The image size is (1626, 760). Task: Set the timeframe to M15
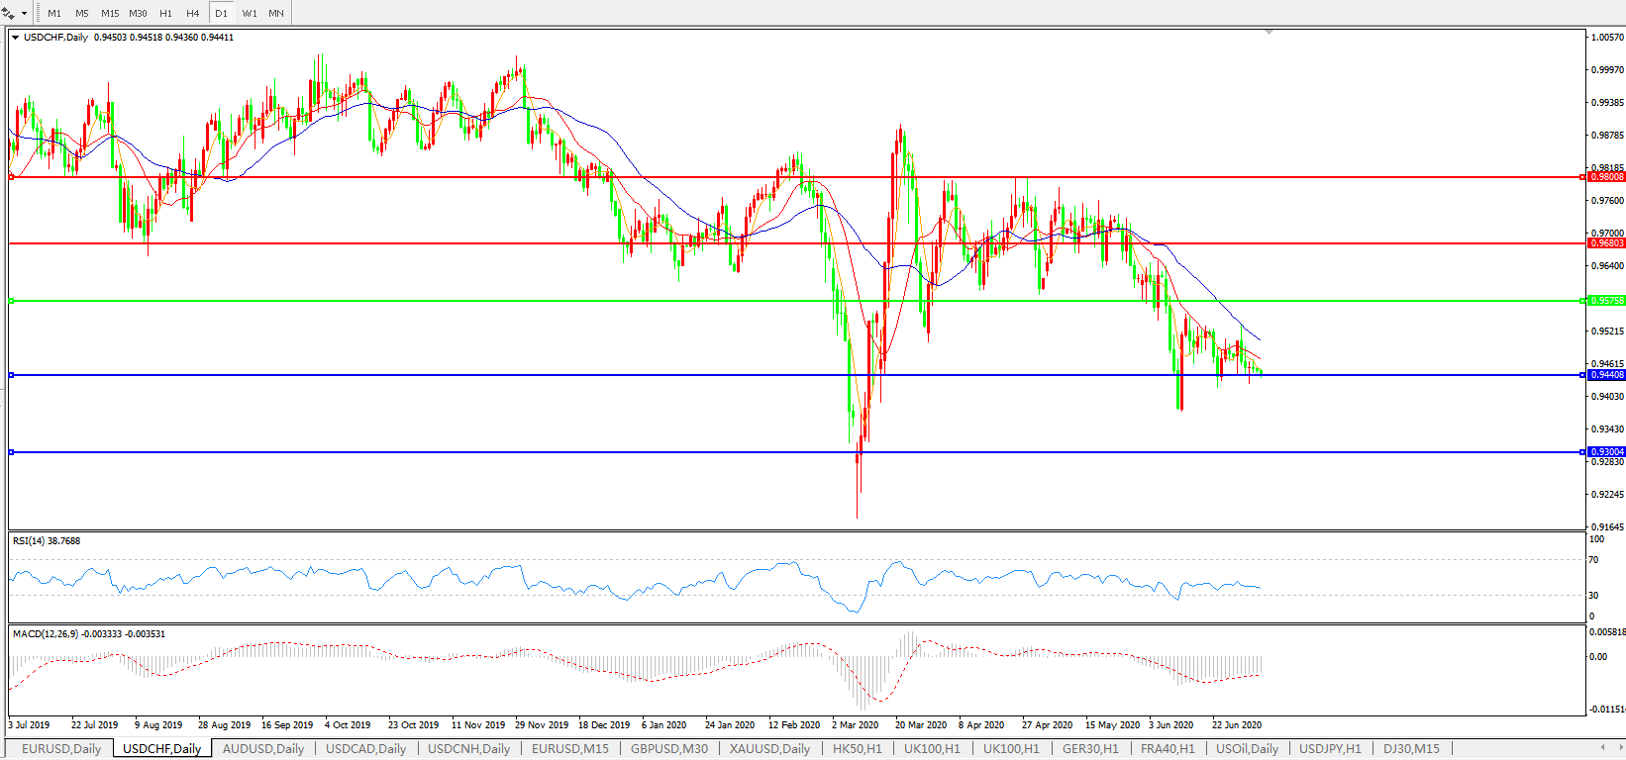click(x=110, y=13)
